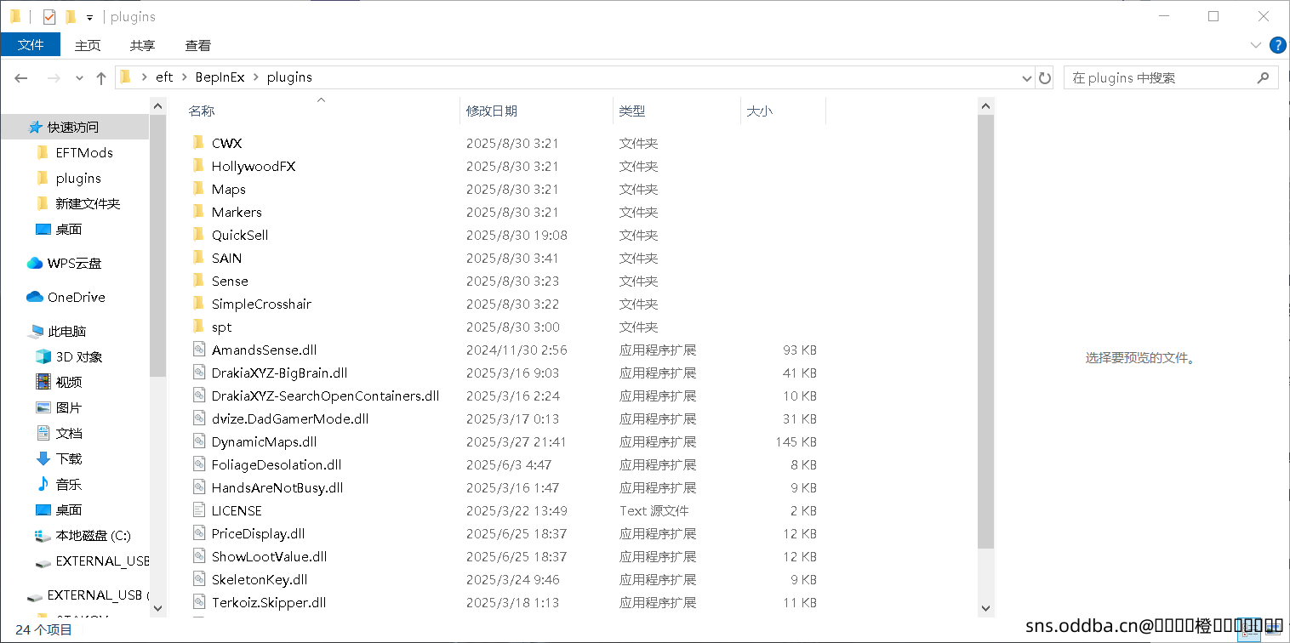The image size is (1290, 643).
Task: Select DrakiaXYZ-BigBrain.dll file icon
Action: (x=198, y=372)
